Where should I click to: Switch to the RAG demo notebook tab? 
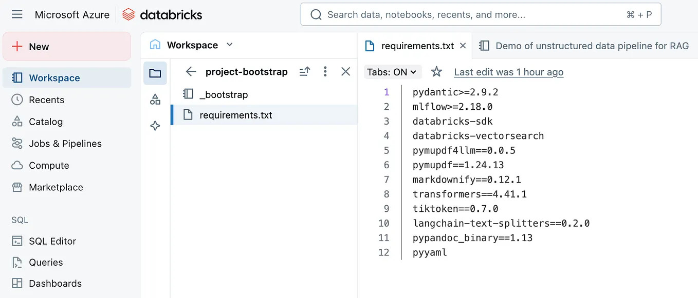click(585, 46)
